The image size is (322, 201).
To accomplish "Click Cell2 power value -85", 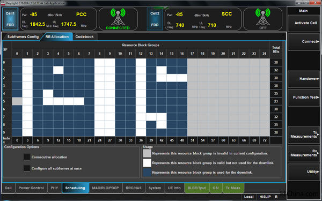I will [179, 14].
